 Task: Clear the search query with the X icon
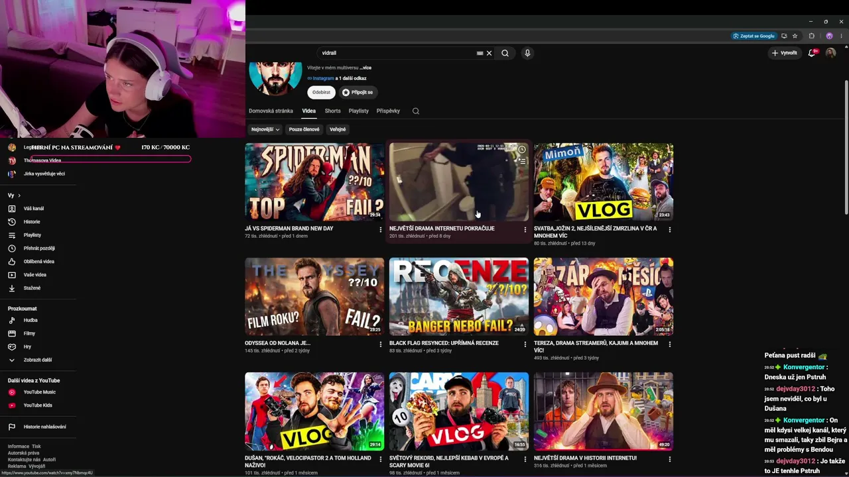click(490, 53)
